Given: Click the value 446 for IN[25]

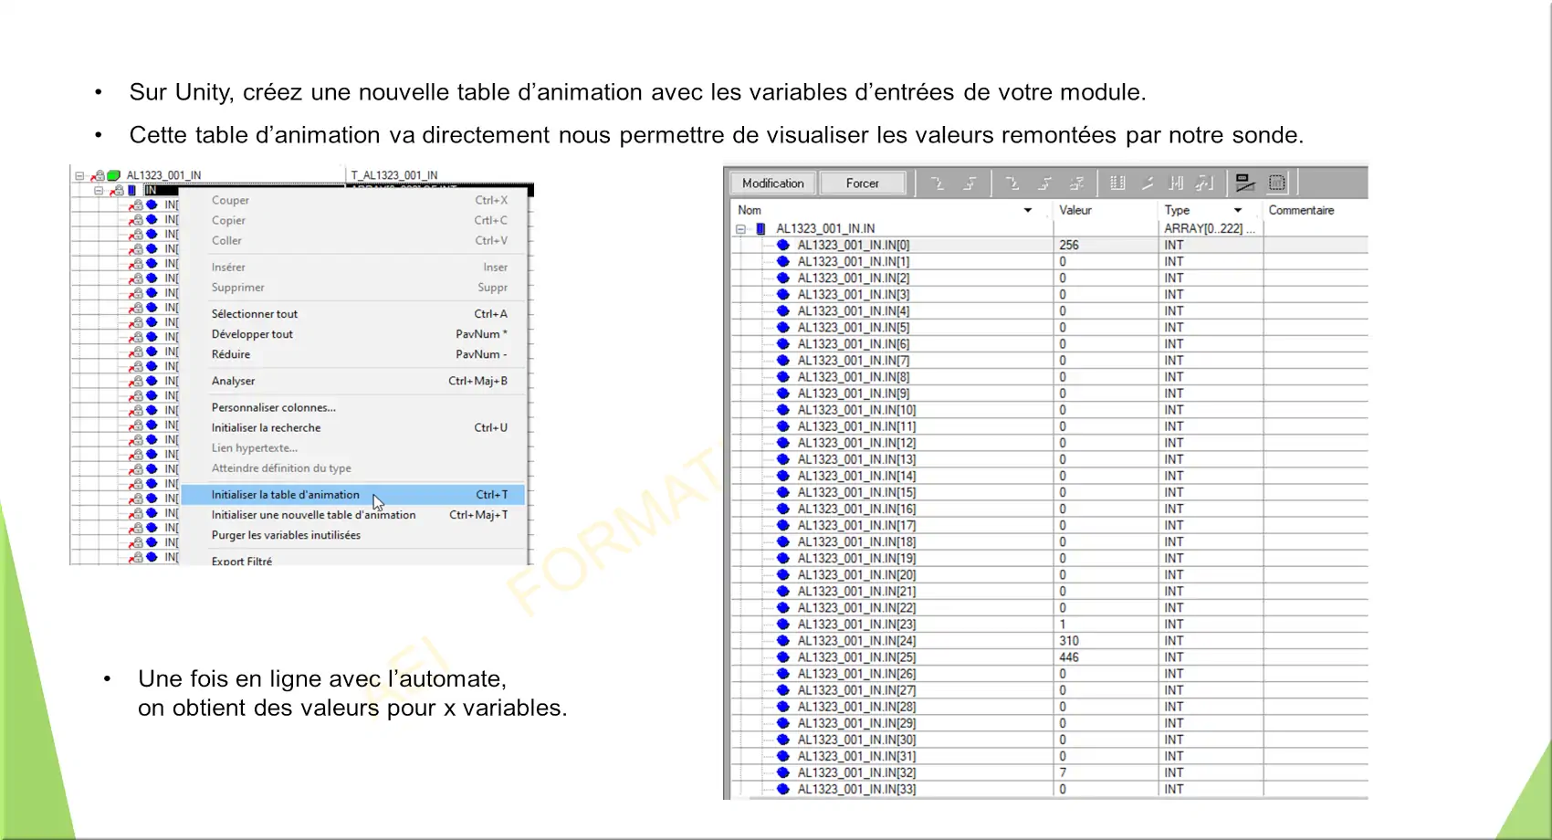Looking at the screenshot, I should click(x=1069, y=657).
